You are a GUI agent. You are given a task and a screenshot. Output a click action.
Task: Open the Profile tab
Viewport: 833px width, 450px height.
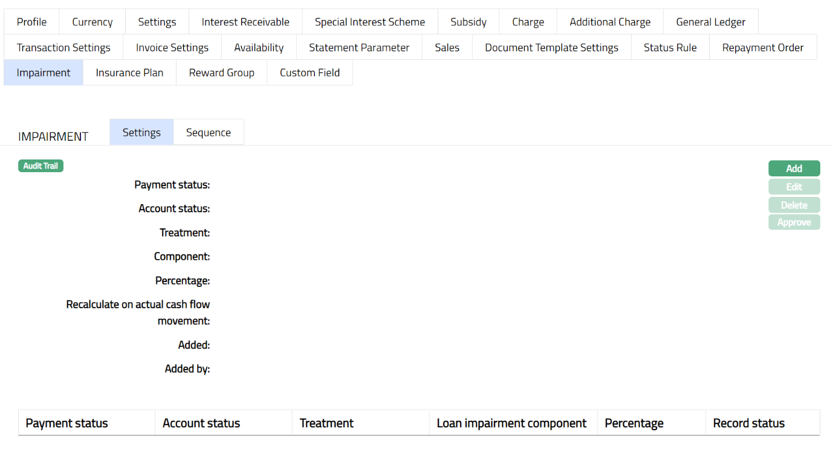(31, 22)
